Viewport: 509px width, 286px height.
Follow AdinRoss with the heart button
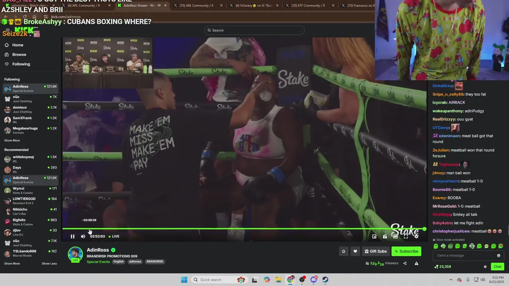pyautogui.click(x=355, y=251)
